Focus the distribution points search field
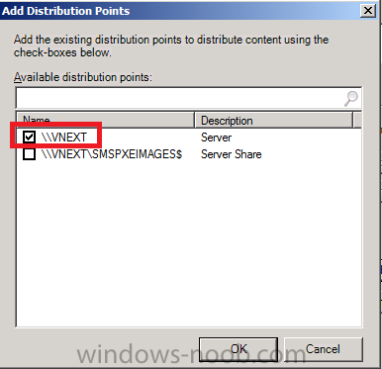The image size is (382, 369). point(189,98)
